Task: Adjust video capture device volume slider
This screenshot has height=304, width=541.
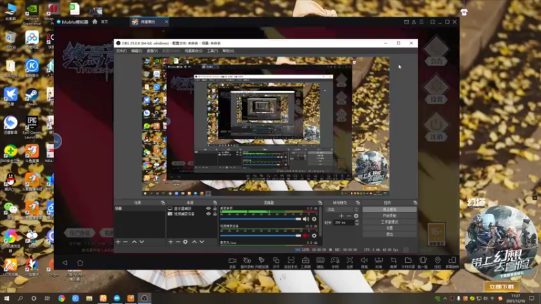Action: [x=260, y=236]
